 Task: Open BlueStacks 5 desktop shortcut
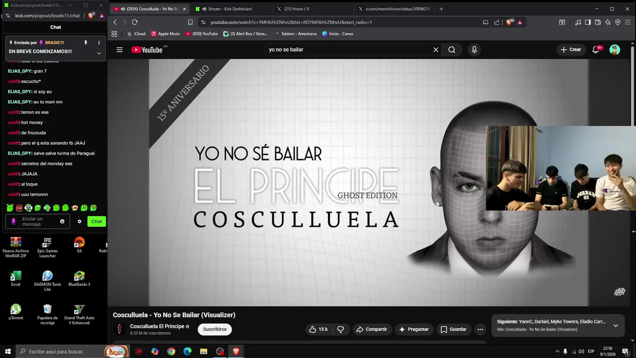coord(79,278)
